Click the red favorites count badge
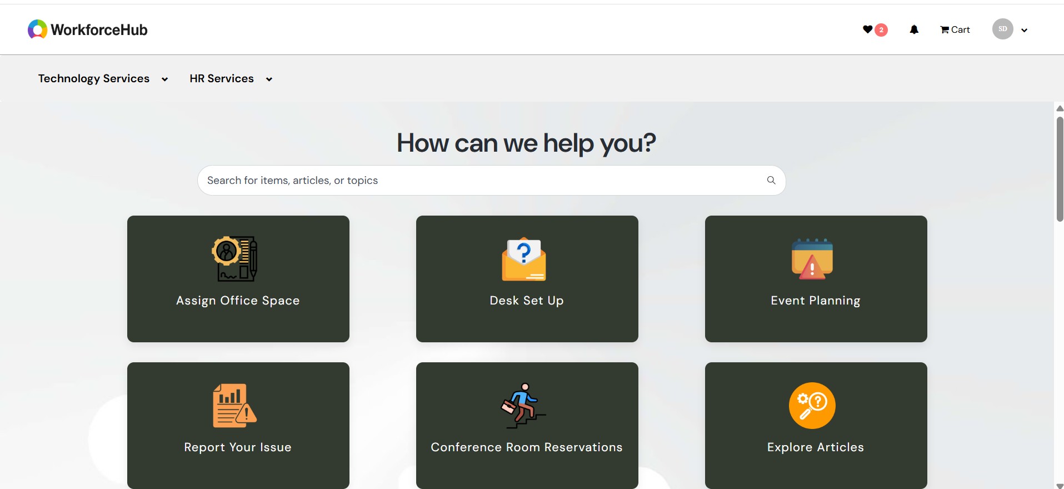The width and height of the screenshot is (1064, 489). pyautogui.click(x=881, y=30)
